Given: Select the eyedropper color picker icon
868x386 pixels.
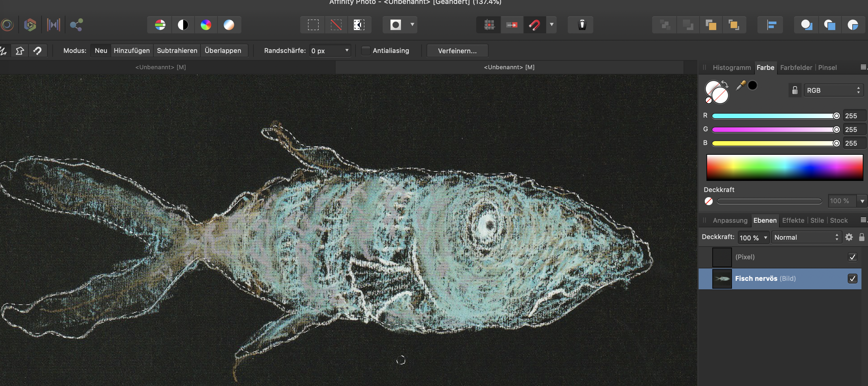Looking at the screenshot, I should (x=740, y=86).
